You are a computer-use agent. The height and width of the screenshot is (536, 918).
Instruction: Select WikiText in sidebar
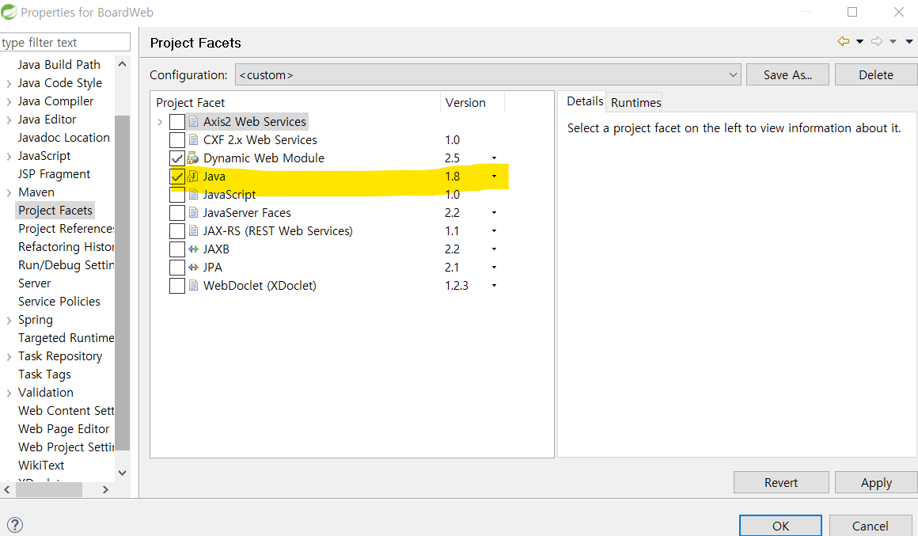point(41,465)
